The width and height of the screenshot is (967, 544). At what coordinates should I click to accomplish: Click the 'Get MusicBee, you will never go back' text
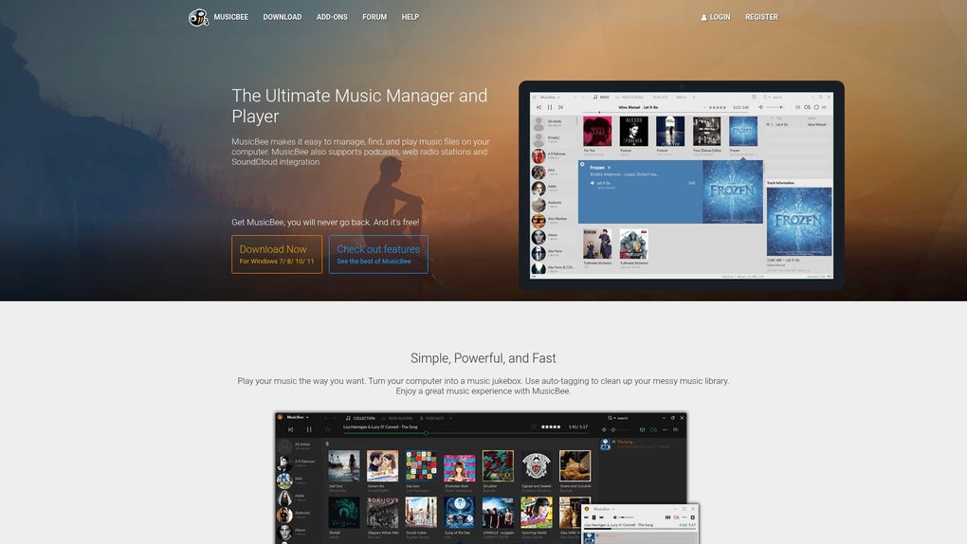(325, 222)
